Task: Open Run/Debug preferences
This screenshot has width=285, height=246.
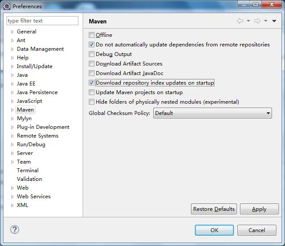Action: (x=31, y=144)
